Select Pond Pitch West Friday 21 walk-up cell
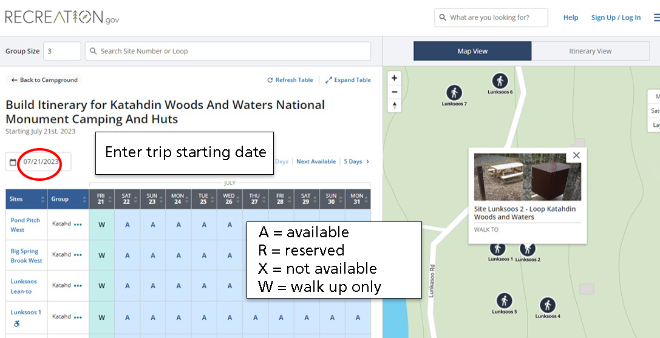 (x=102, y=225)
